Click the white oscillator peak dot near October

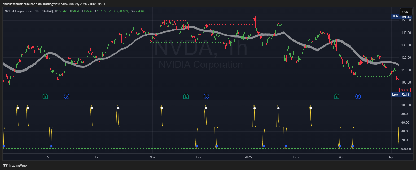pos(92,108)
